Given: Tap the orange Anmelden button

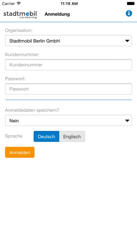Looking at the screenshot, I should pos(20,152).
